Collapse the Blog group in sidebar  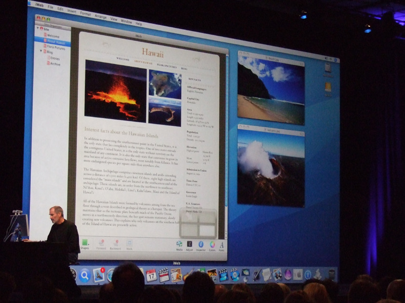click(x=41, y=51)
